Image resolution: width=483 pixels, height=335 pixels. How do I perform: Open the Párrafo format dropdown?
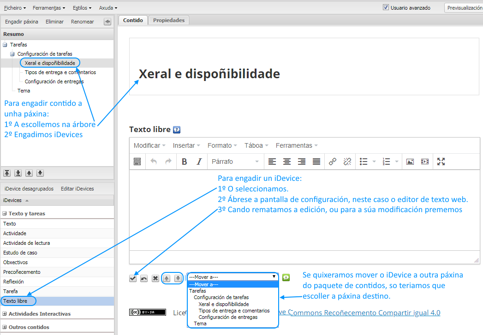click(x=235, y=162)
